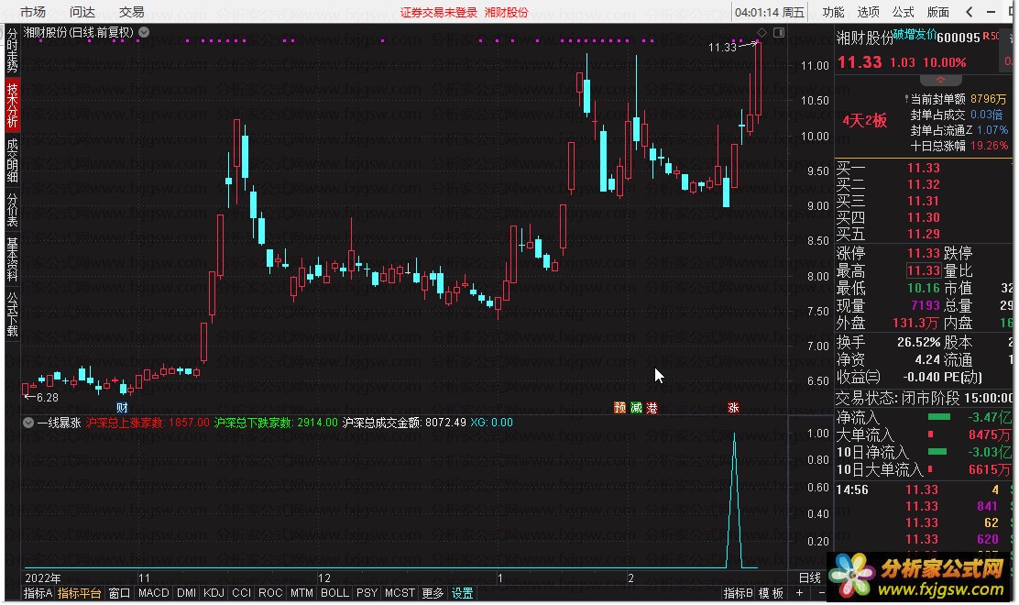
Task: Click 日线 period selector
Action: pyautogui.click(x=810, y=577)
